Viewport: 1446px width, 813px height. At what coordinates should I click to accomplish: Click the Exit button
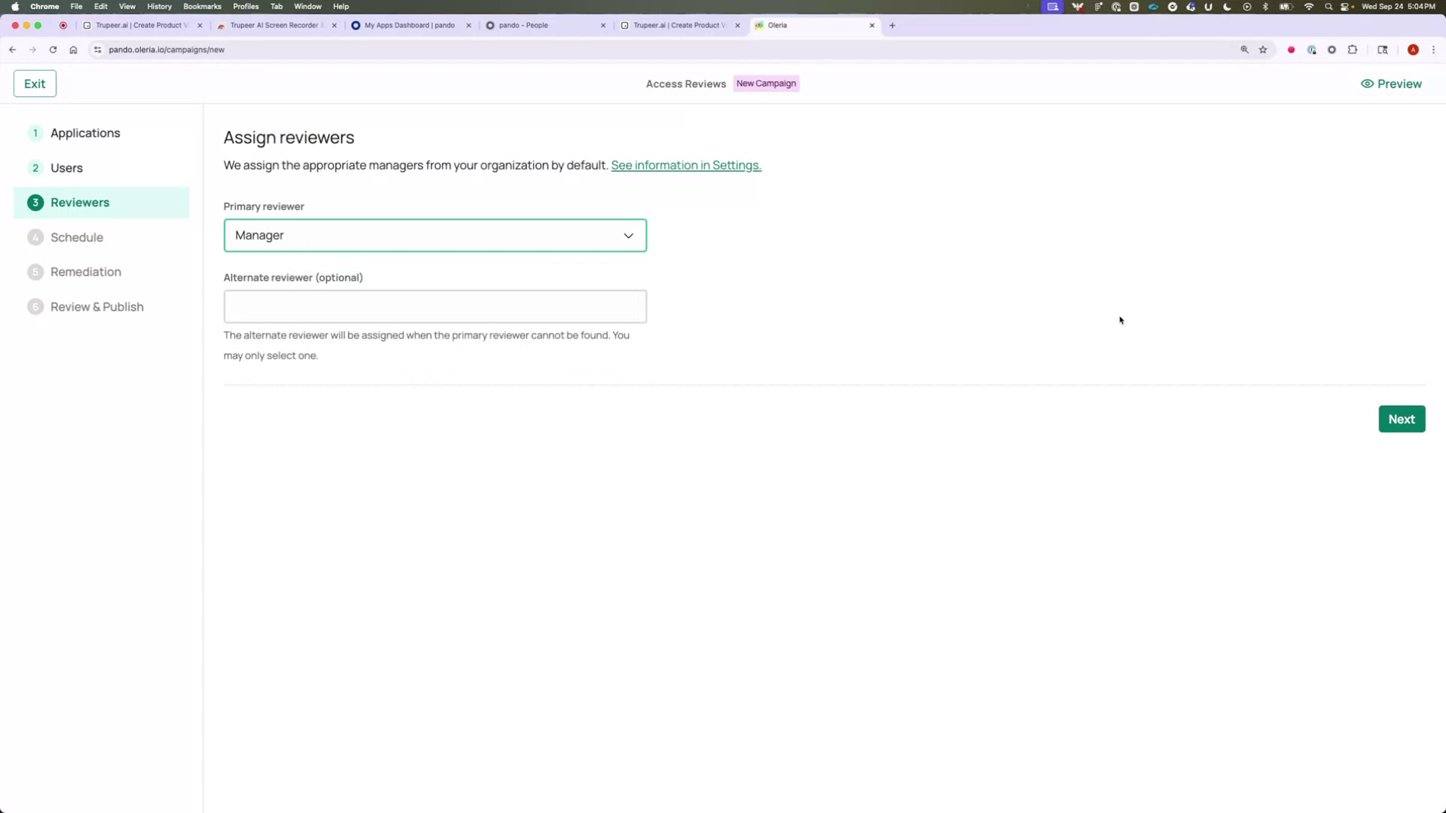(34, 83)
